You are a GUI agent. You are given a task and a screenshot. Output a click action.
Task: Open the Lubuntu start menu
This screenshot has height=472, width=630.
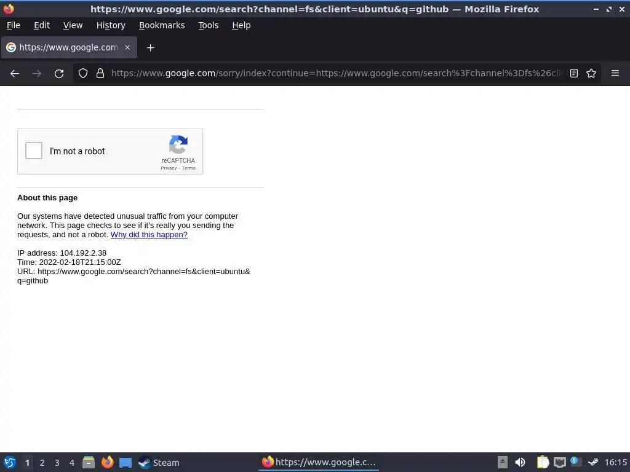[10, 462]
